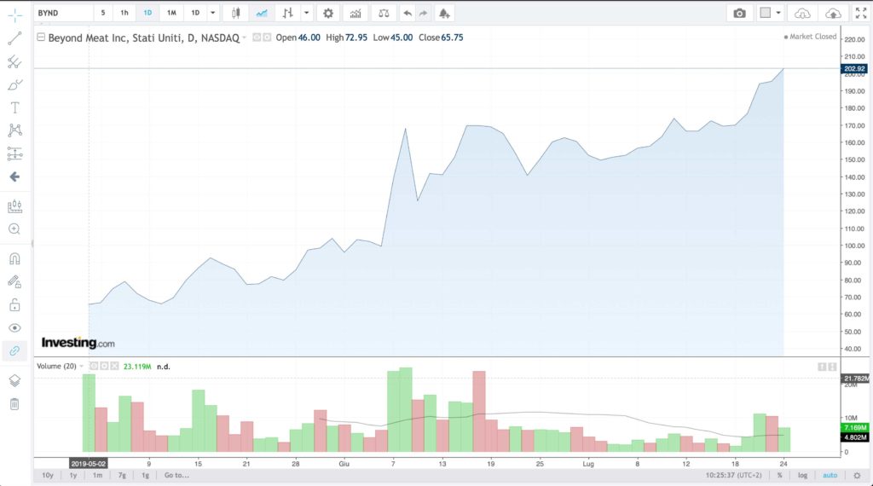873x486 pixels.
Task: Click the cloud download load chart icon
Action: (x=802, y=13)
